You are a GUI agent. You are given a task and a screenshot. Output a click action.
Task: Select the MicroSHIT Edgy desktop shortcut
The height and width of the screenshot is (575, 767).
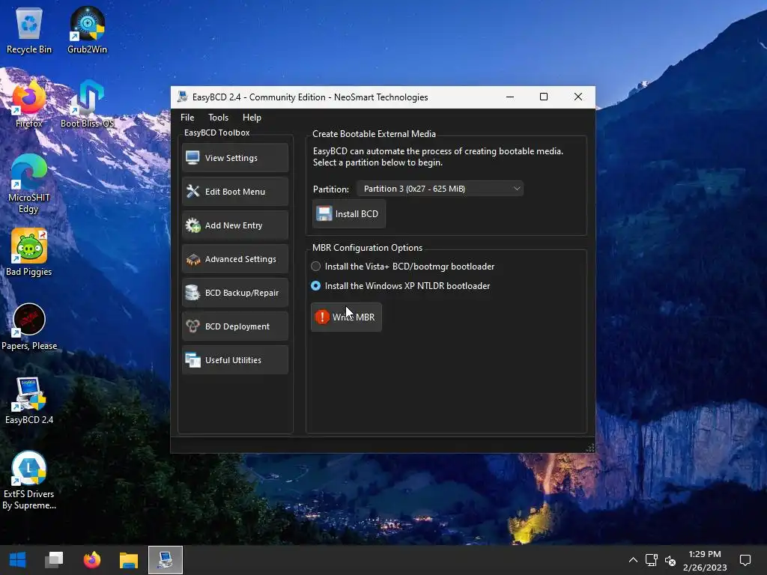click(x=29, y=184)
